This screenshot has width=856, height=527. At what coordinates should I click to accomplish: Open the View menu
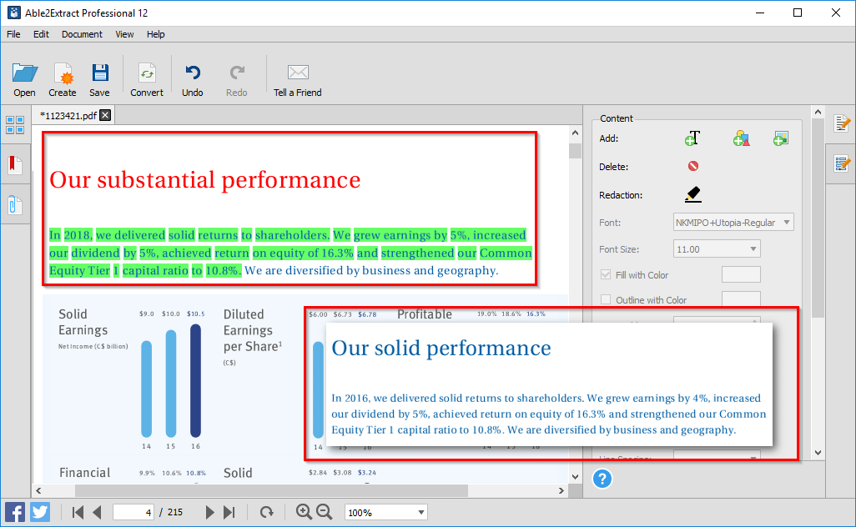[124, 34]
